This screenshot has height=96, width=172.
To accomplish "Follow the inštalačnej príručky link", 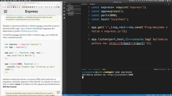I will point(29,31).
